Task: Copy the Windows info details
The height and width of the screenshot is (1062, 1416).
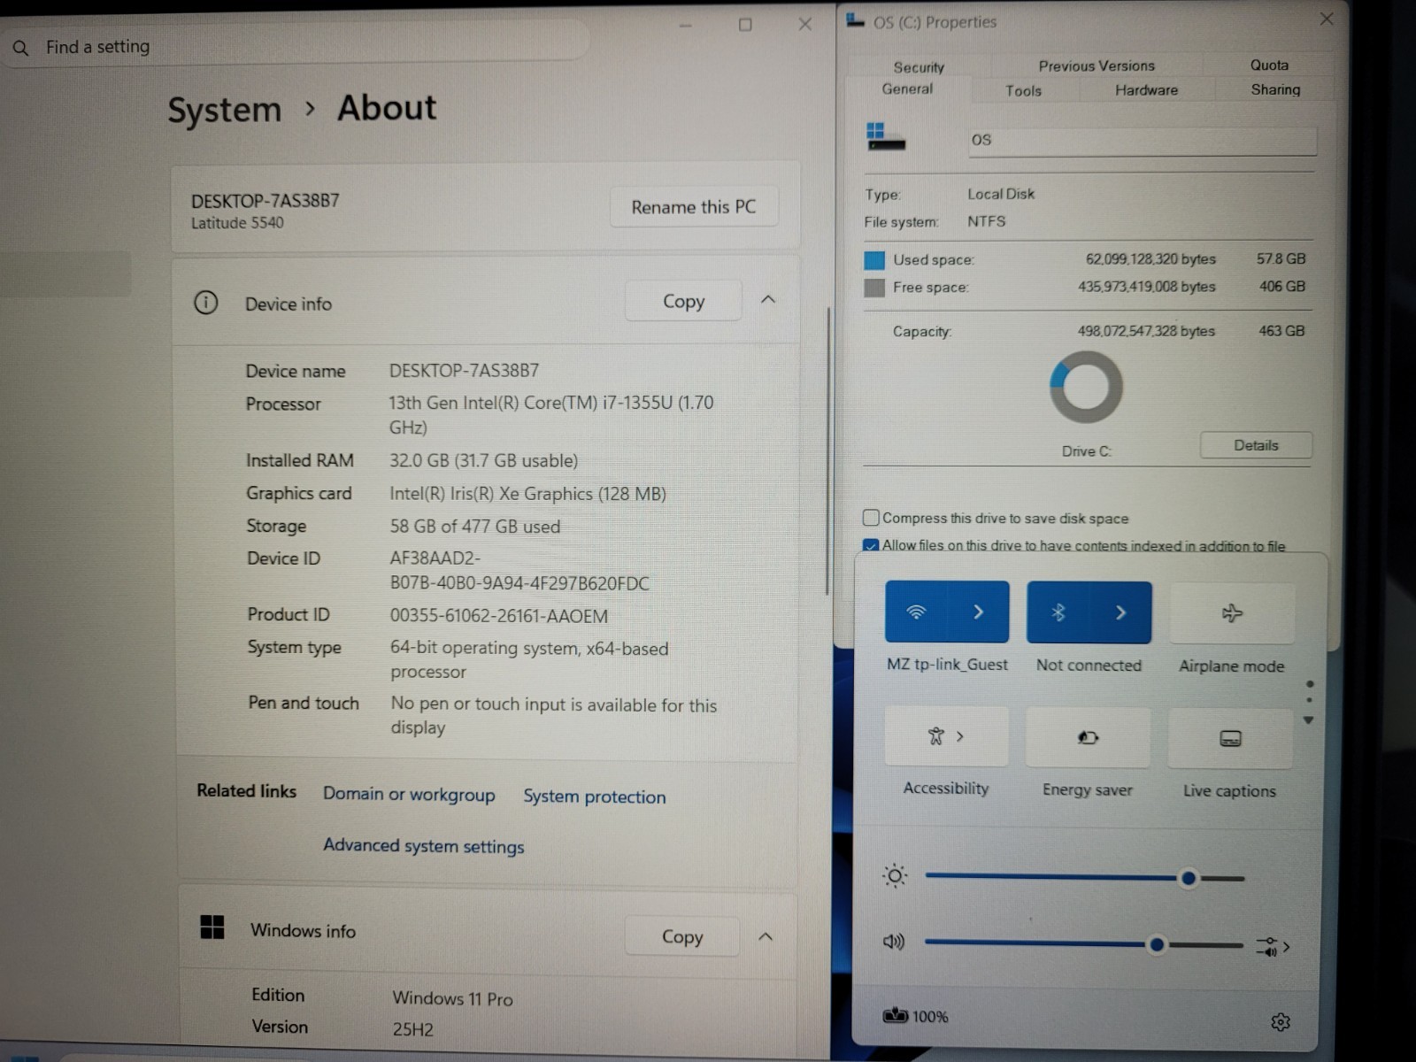Action: 681,936
